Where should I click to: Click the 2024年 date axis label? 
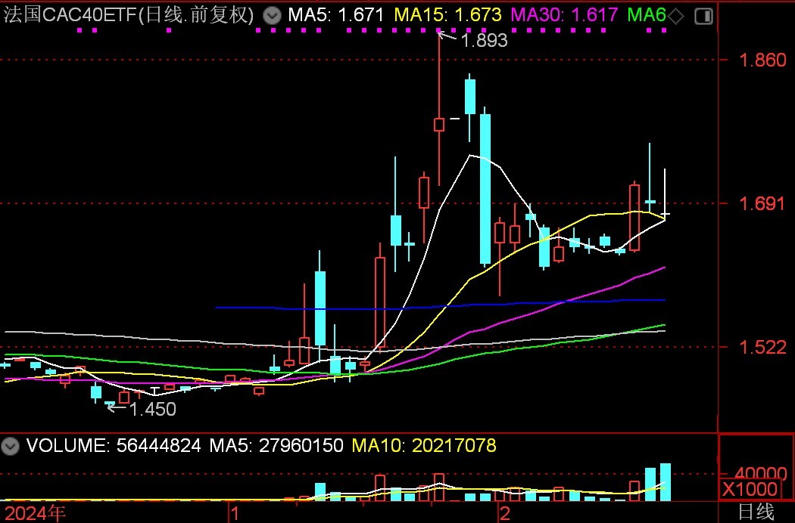[x=35, y=513]
